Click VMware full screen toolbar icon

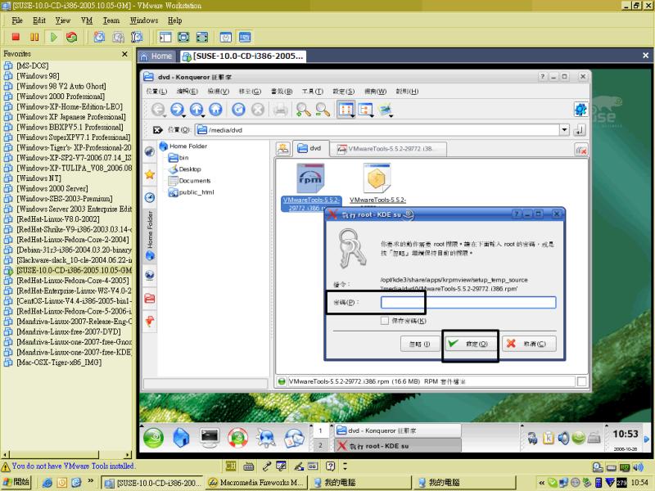(183, 38)
